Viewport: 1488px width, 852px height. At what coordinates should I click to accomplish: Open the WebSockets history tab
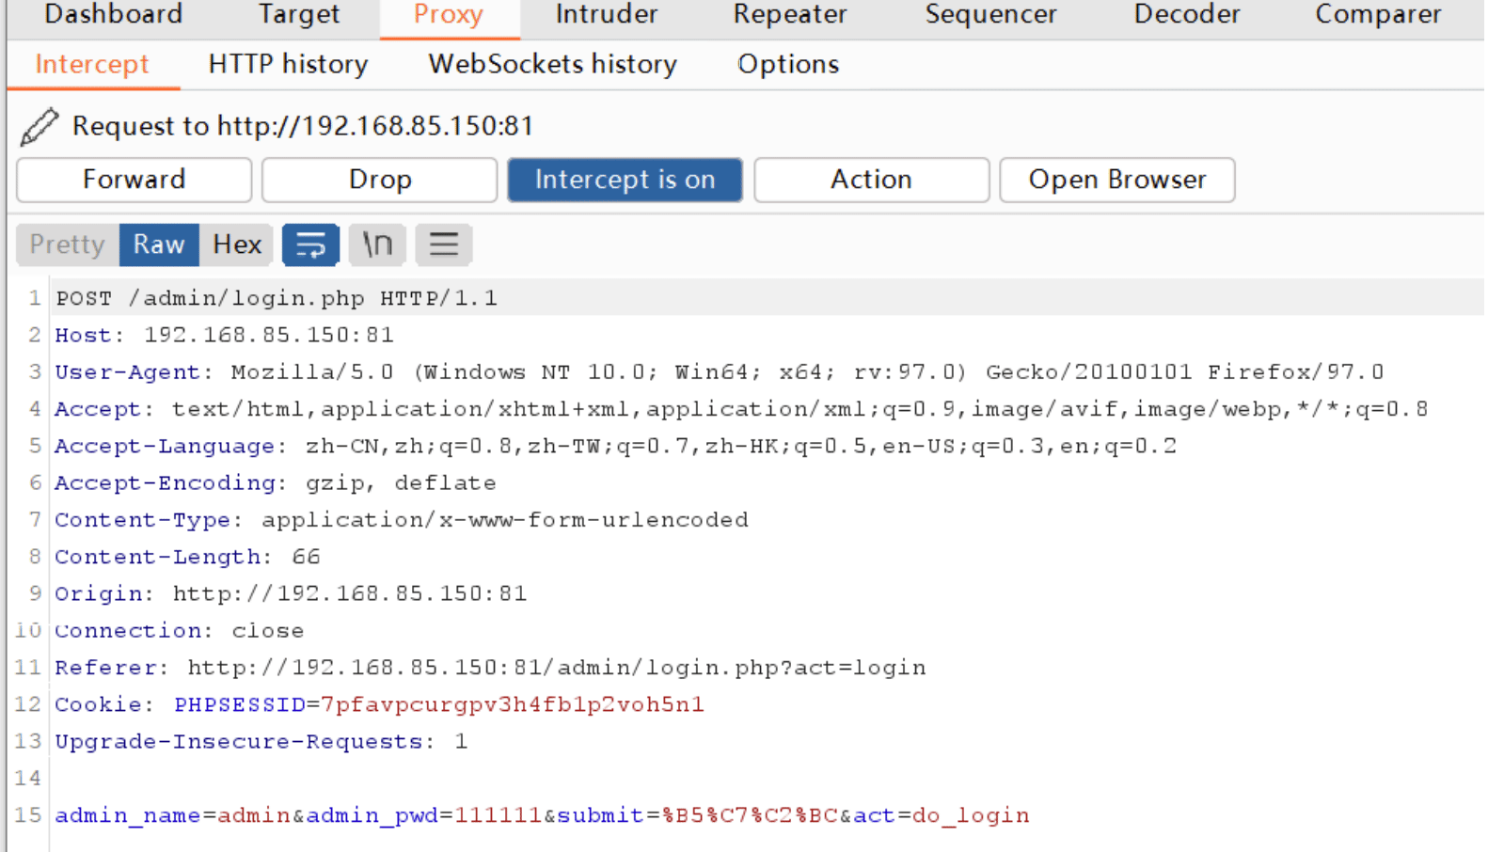(x=552, y=64)
